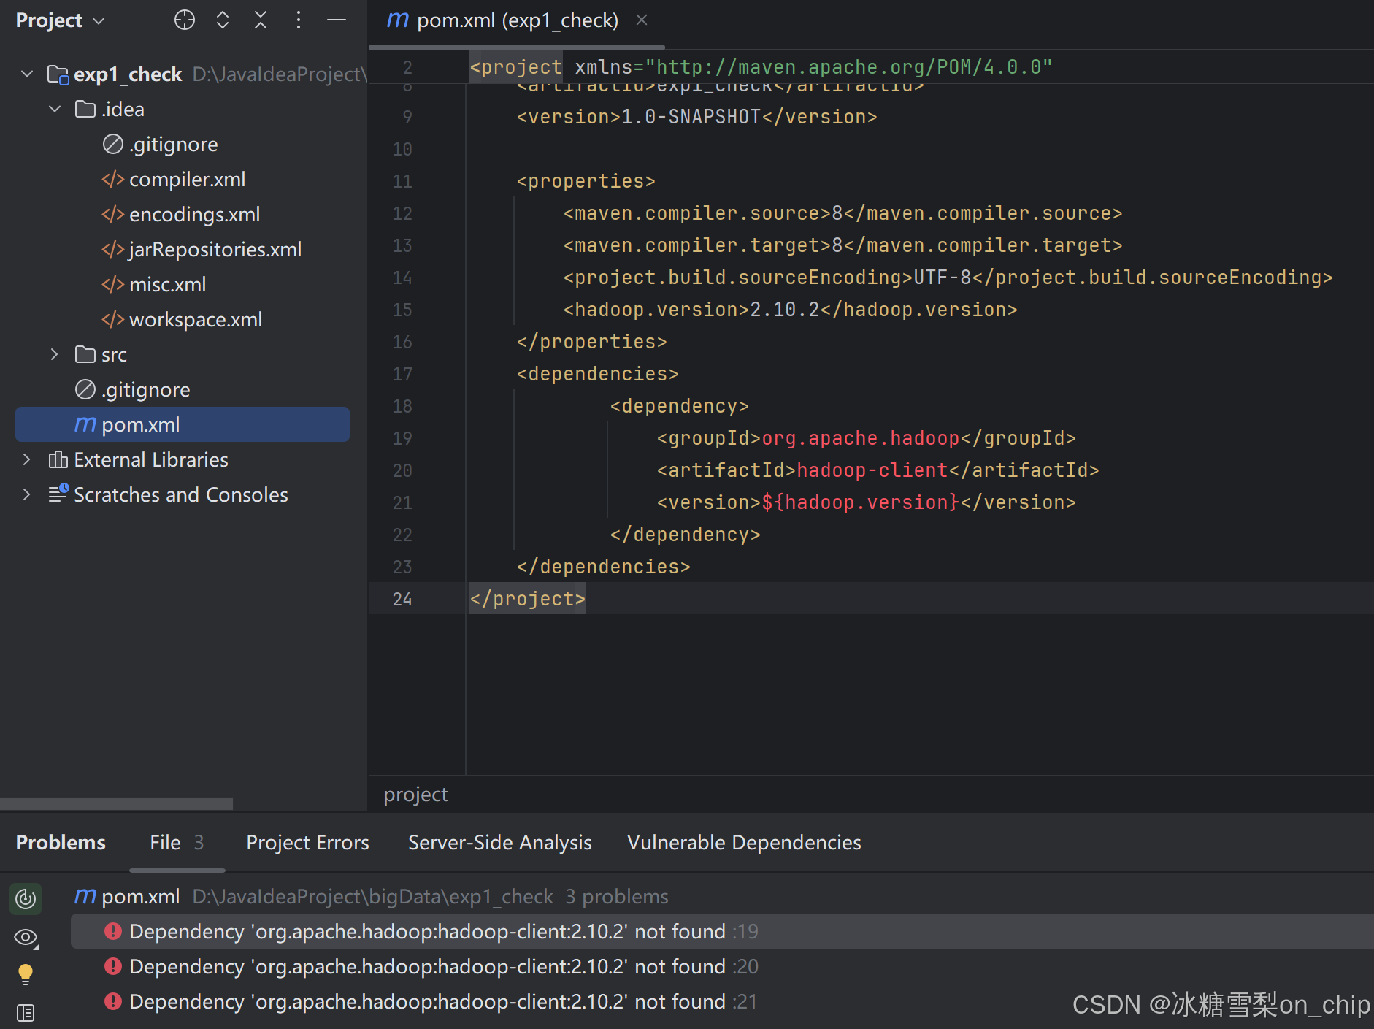Show quick fixes with lightbulb icon
This screenshot has width=1374, height=1029.
click(x=26, y=974)
